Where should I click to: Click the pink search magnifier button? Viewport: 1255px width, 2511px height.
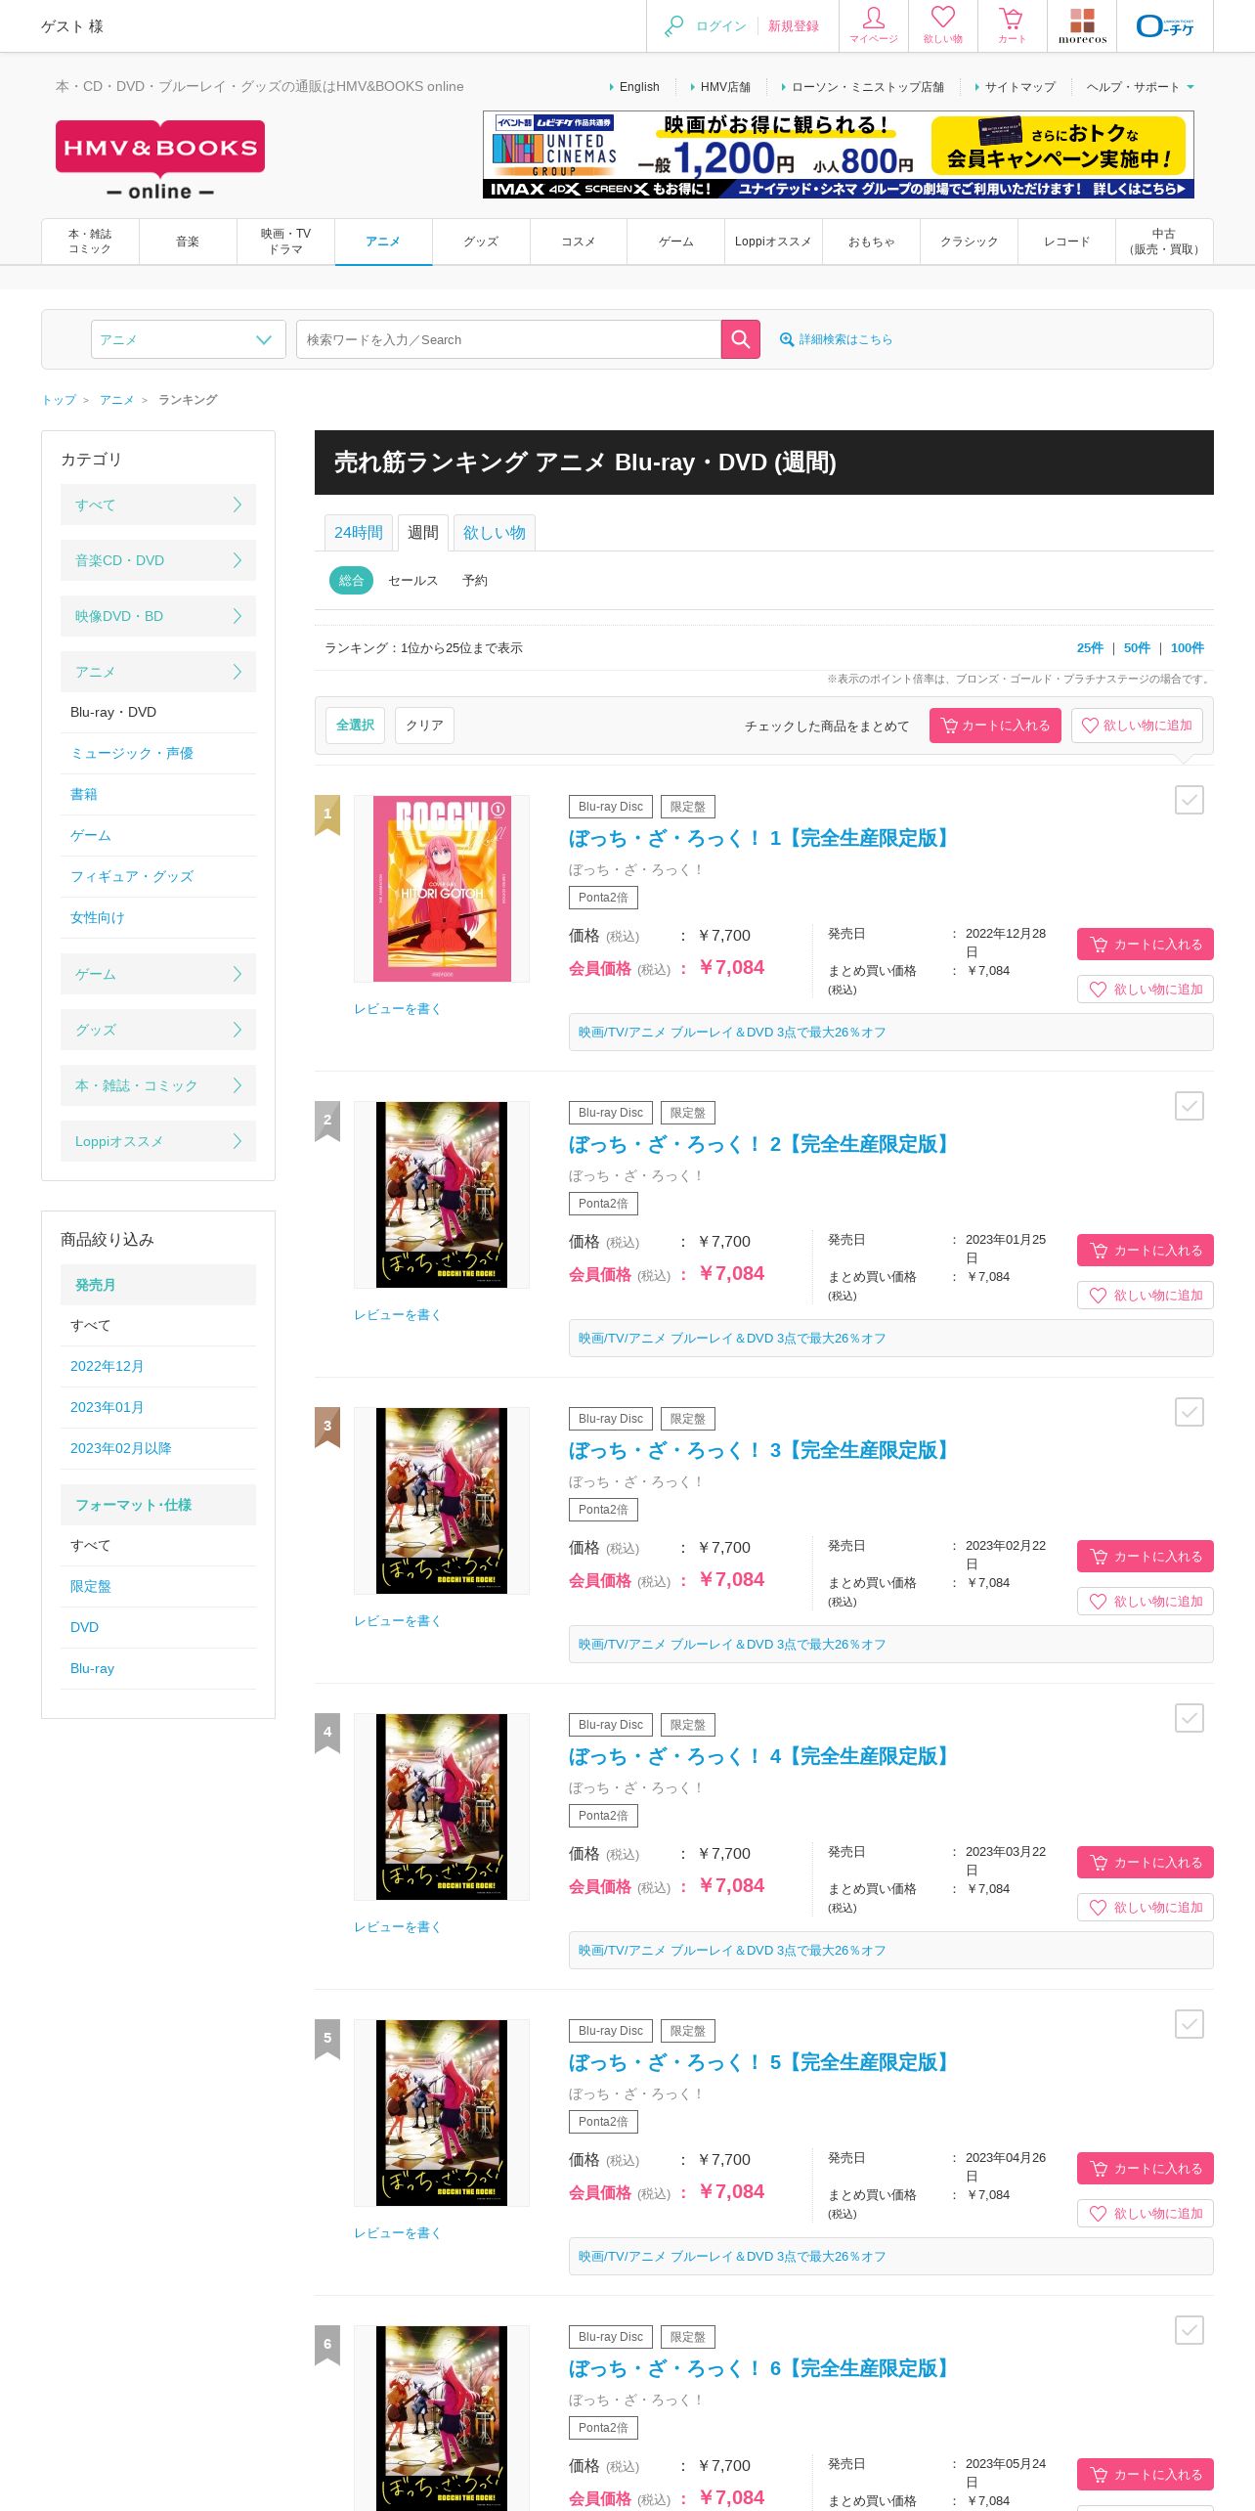point(741,339)
